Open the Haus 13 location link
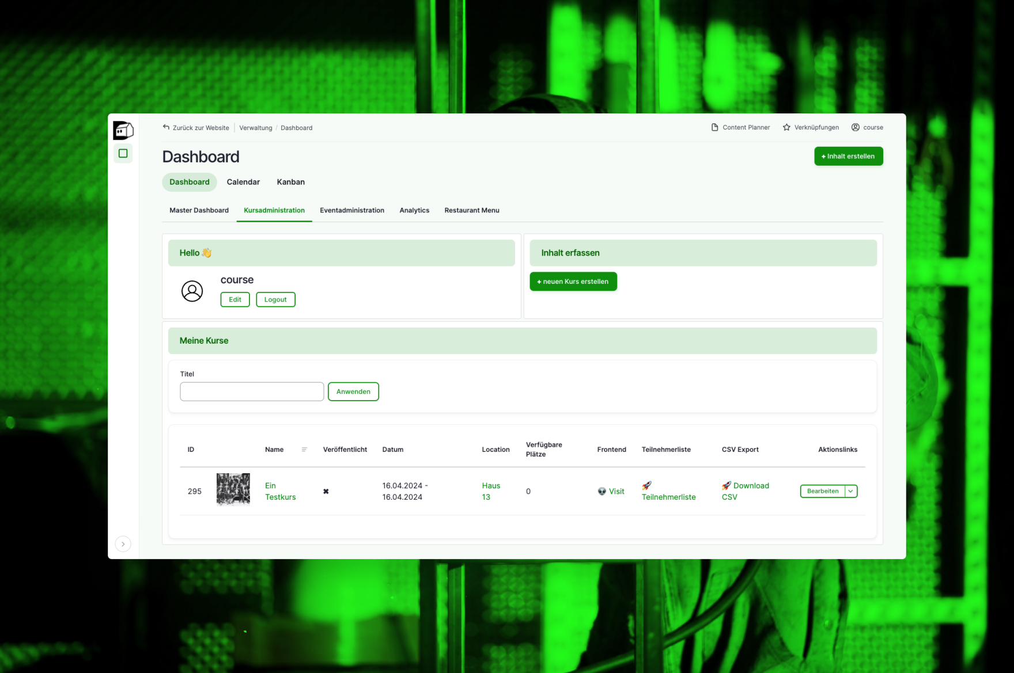This screenshot has height=673, width=1014. (x=490, y=491)
